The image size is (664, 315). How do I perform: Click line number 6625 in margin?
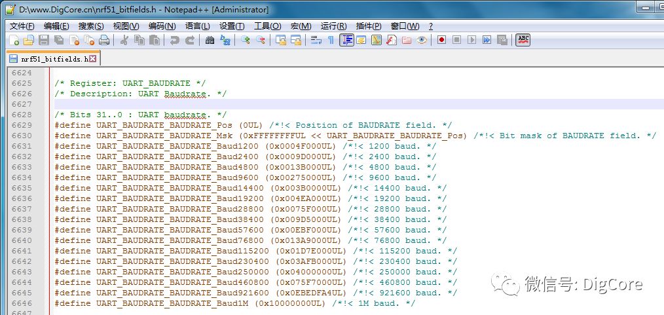(22, 83)
